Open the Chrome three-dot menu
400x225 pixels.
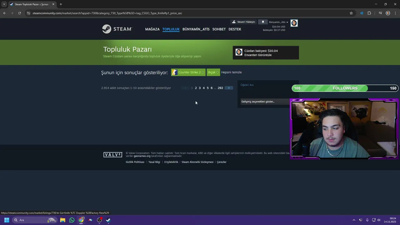pos(396,13)
